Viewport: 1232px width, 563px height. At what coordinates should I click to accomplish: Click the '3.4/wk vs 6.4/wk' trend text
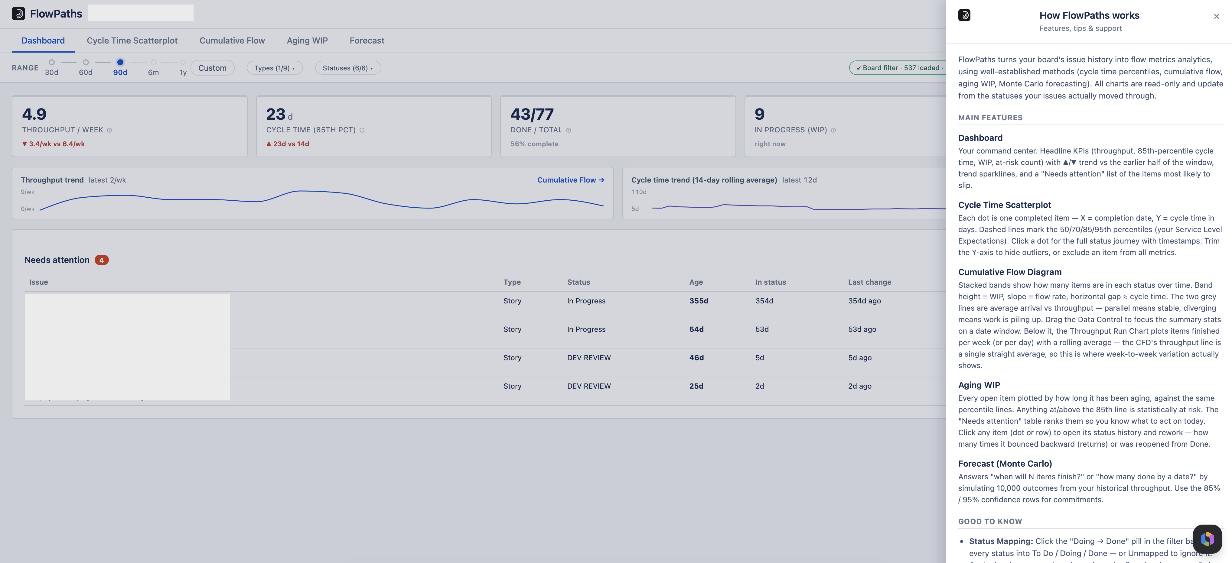[54, 144]
